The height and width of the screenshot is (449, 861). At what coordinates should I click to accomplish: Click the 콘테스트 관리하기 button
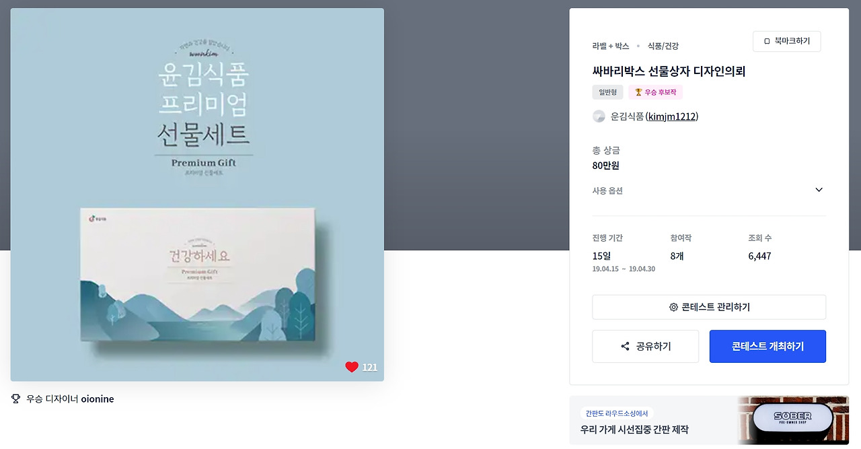[709, 307]
